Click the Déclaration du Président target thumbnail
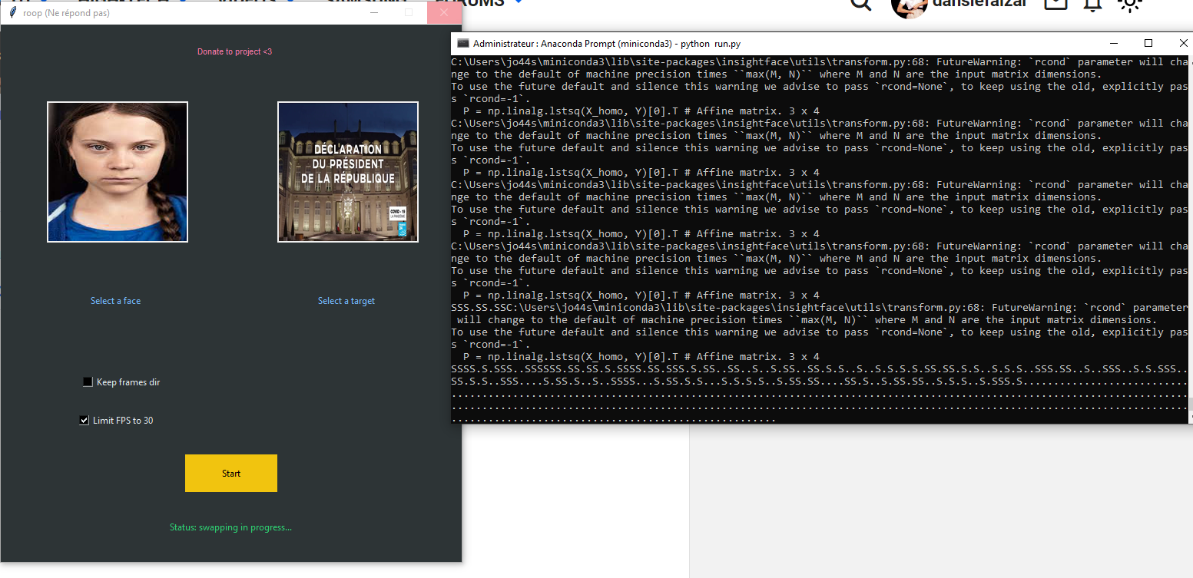1193x578 pixels. (348, 172)
